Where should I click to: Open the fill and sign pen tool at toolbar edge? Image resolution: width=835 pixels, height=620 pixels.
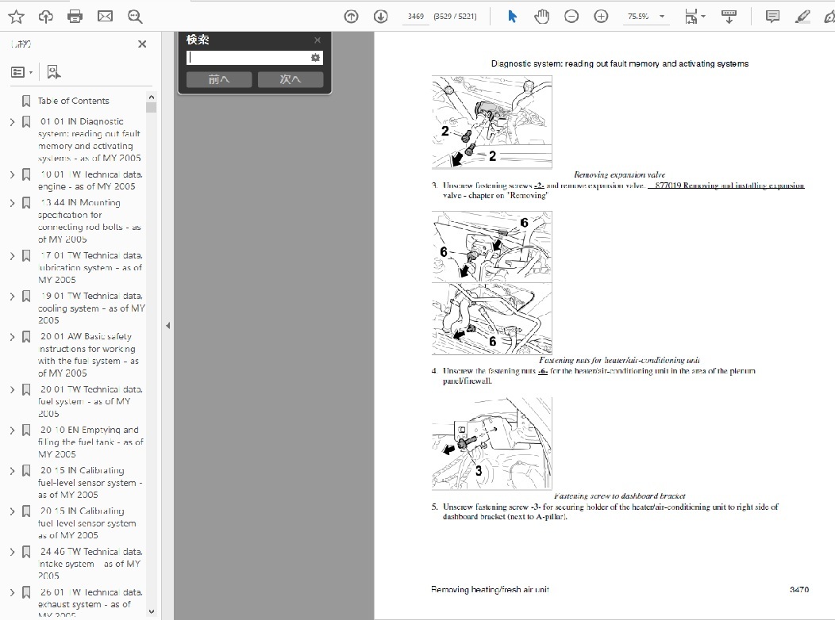(x=829, y=17)
